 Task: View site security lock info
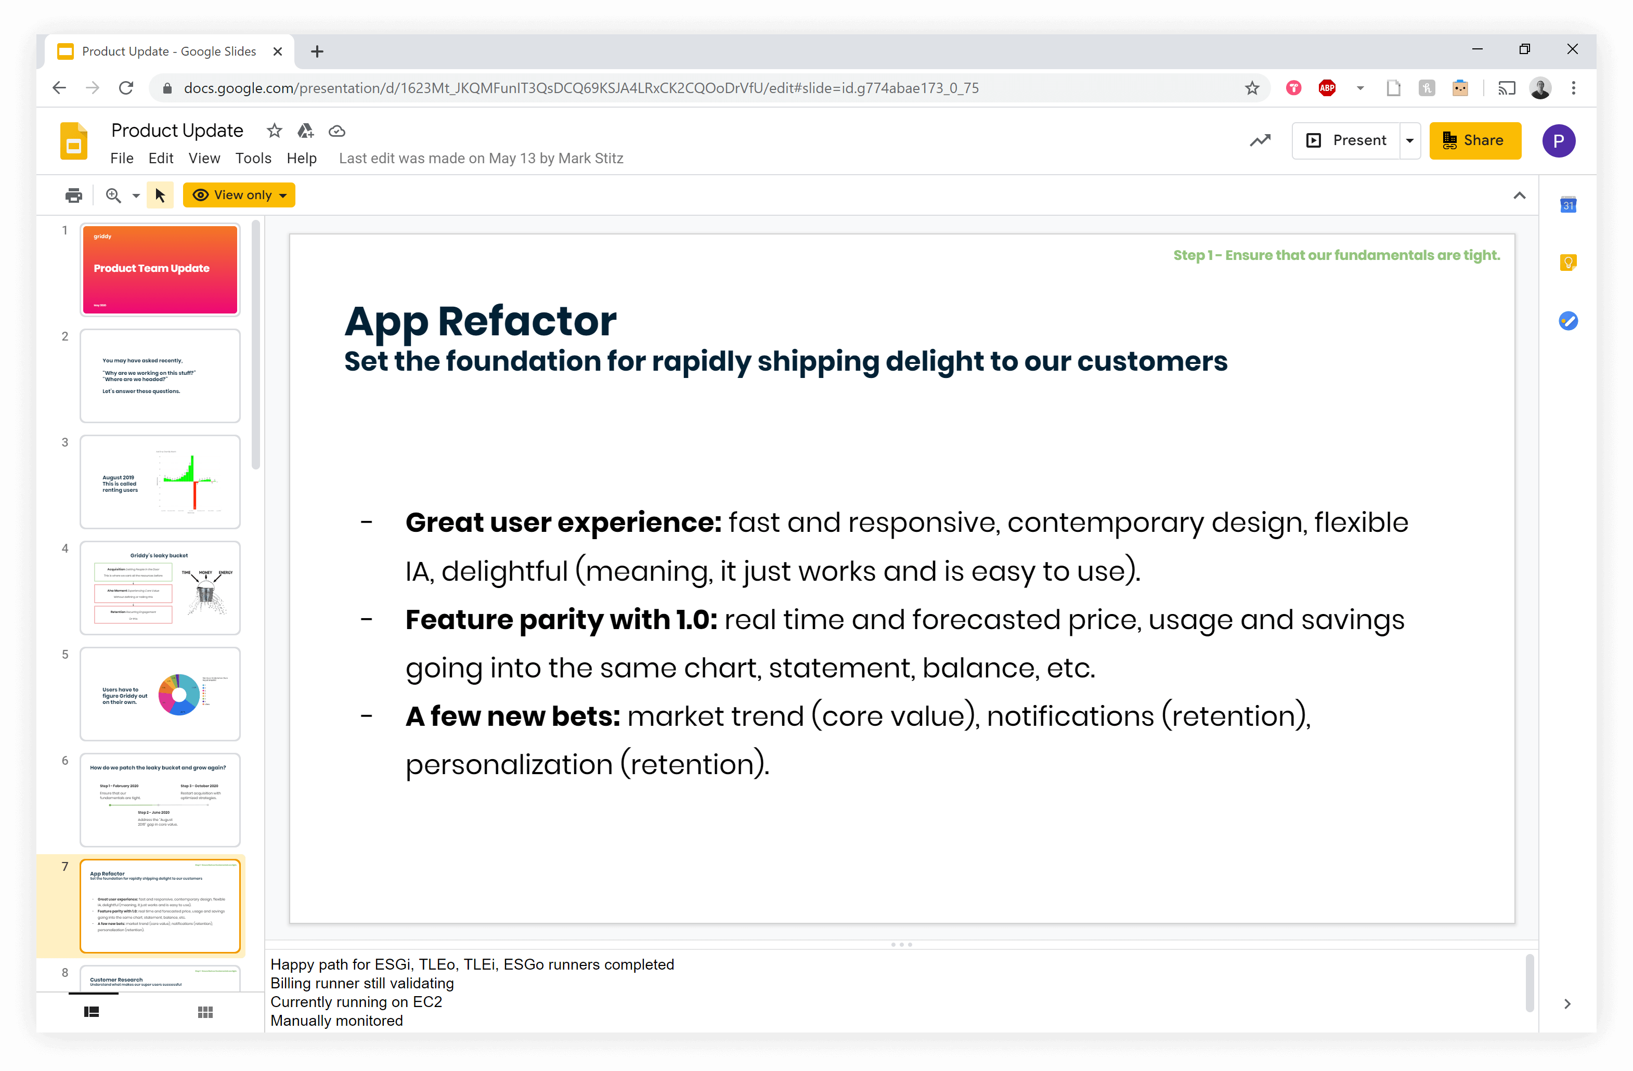(167, 88)
